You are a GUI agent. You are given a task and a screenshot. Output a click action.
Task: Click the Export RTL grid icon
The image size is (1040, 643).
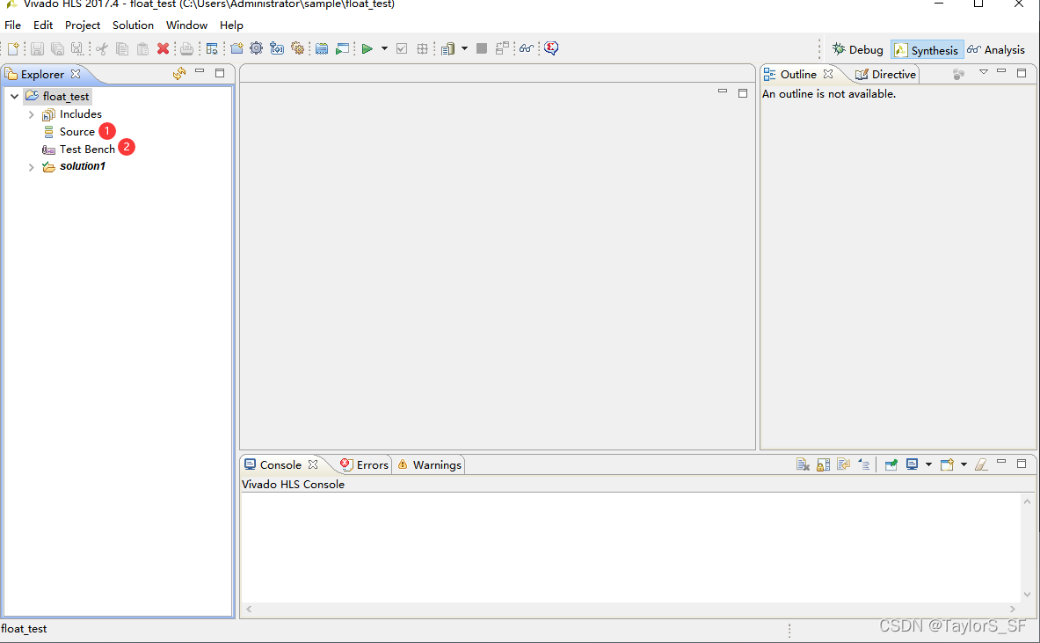423,48
